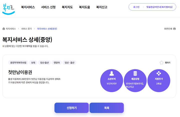Open 맞춤형급여안내(복지멤버십) link
This screenshot has width=180, height=117.
click(159, 7)
